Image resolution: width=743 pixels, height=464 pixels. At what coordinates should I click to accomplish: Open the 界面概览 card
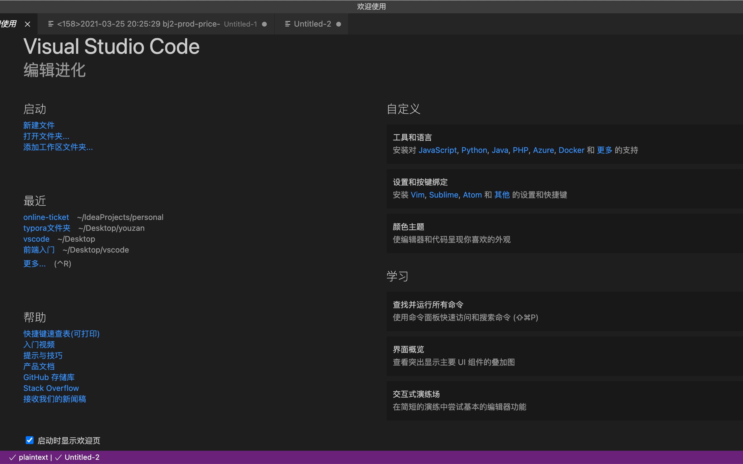tap(565, 356)
